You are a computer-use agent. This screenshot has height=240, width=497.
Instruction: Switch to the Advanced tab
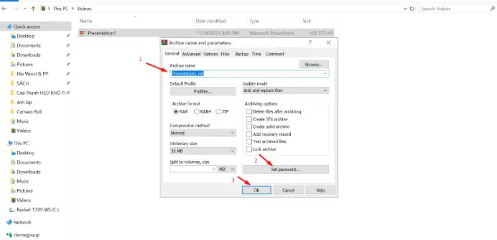192,54
